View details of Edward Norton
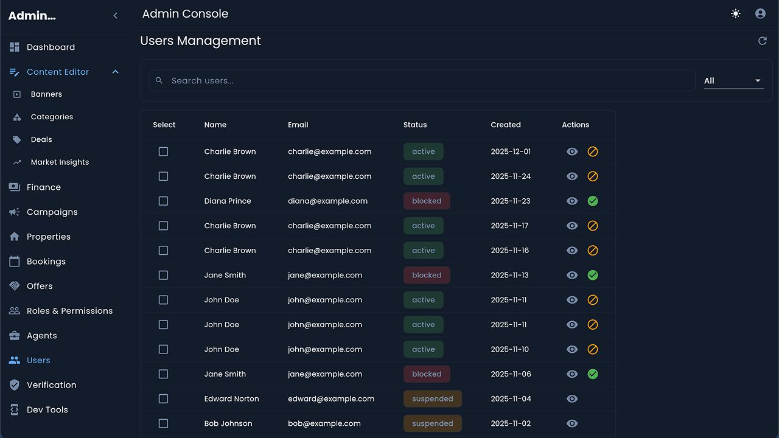 pos(572,399)
